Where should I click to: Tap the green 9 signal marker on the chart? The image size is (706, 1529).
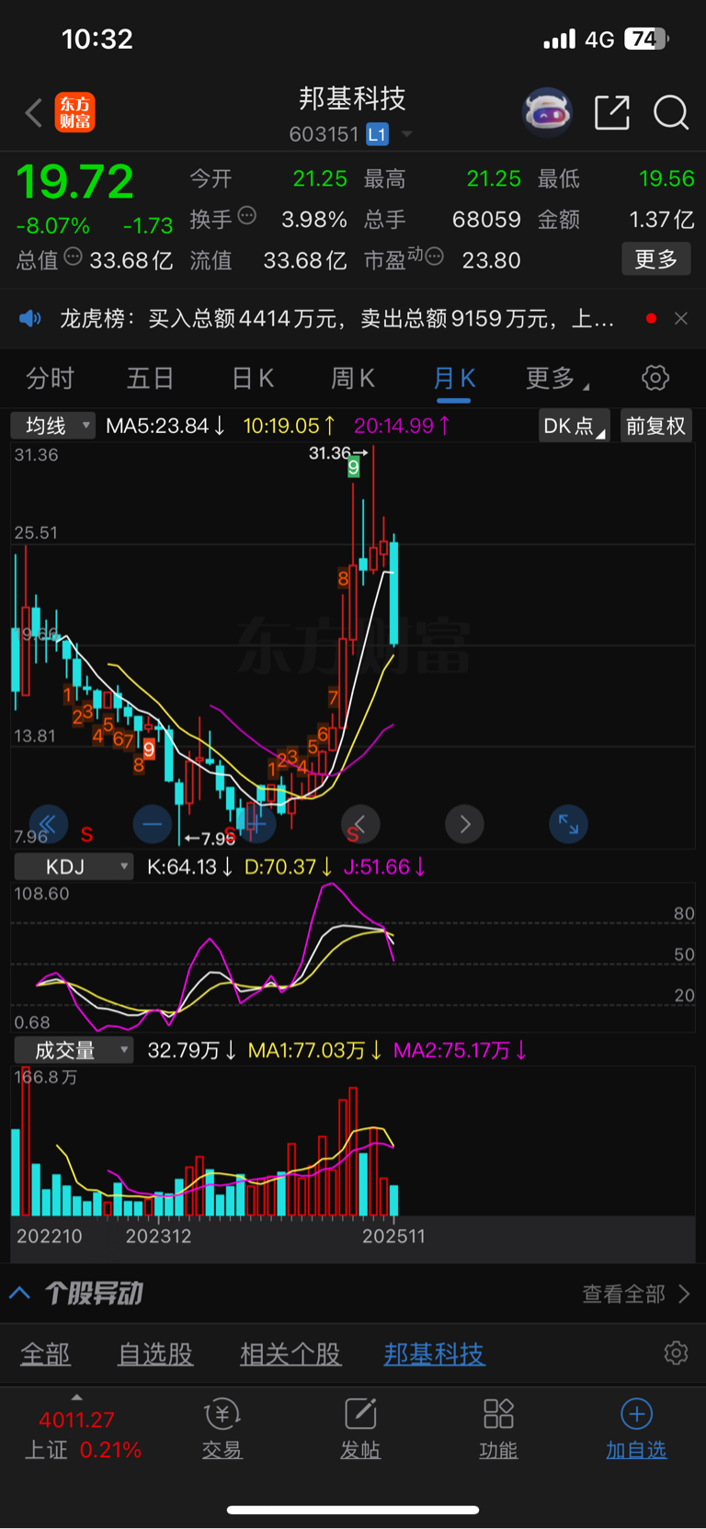click(x=353, y=468)
